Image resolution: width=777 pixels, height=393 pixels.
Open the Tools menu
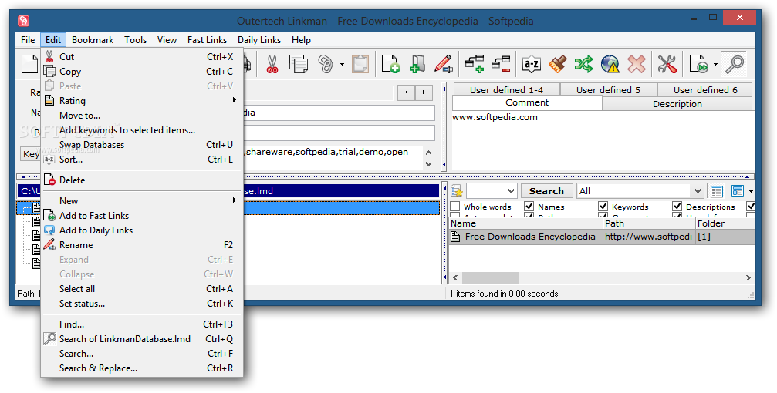pyautogui.click(x=135, y=40)
